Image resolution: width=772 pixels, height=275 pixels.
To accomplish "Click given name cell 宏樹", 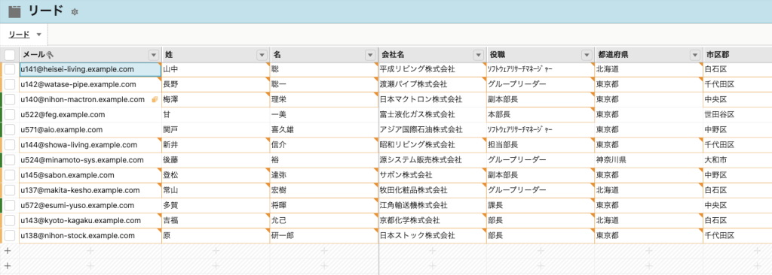I will pyautogui.click(x=324, y=190).
